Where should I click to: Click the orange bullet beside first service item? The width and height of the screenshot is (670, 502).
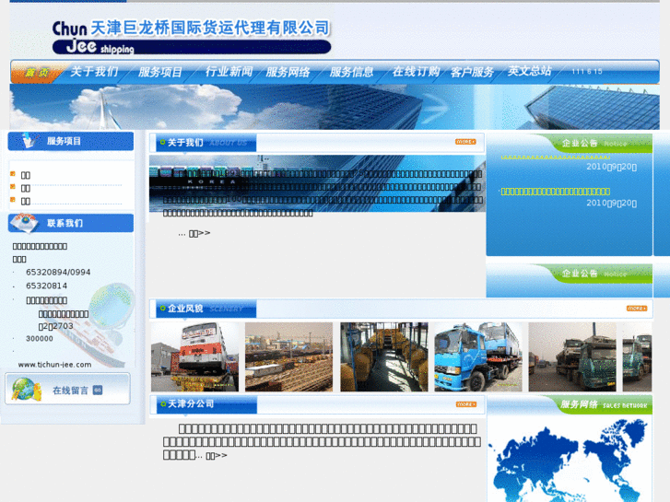tap(13, 173)
